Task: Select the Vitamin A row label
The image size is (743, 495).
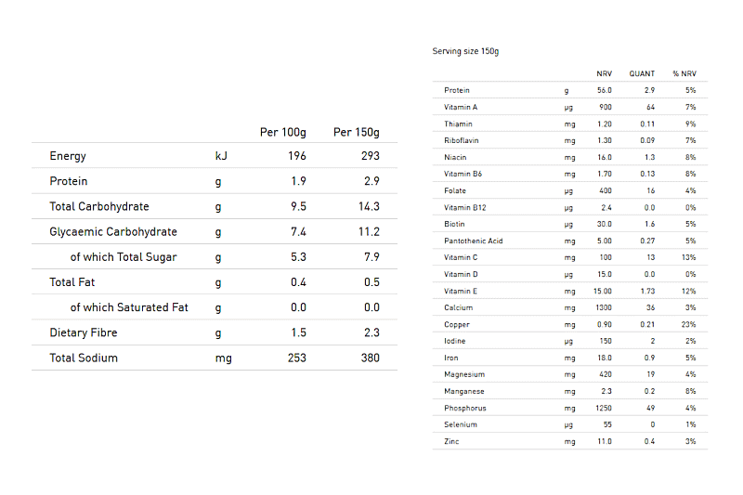Action: tap(461, 108)
